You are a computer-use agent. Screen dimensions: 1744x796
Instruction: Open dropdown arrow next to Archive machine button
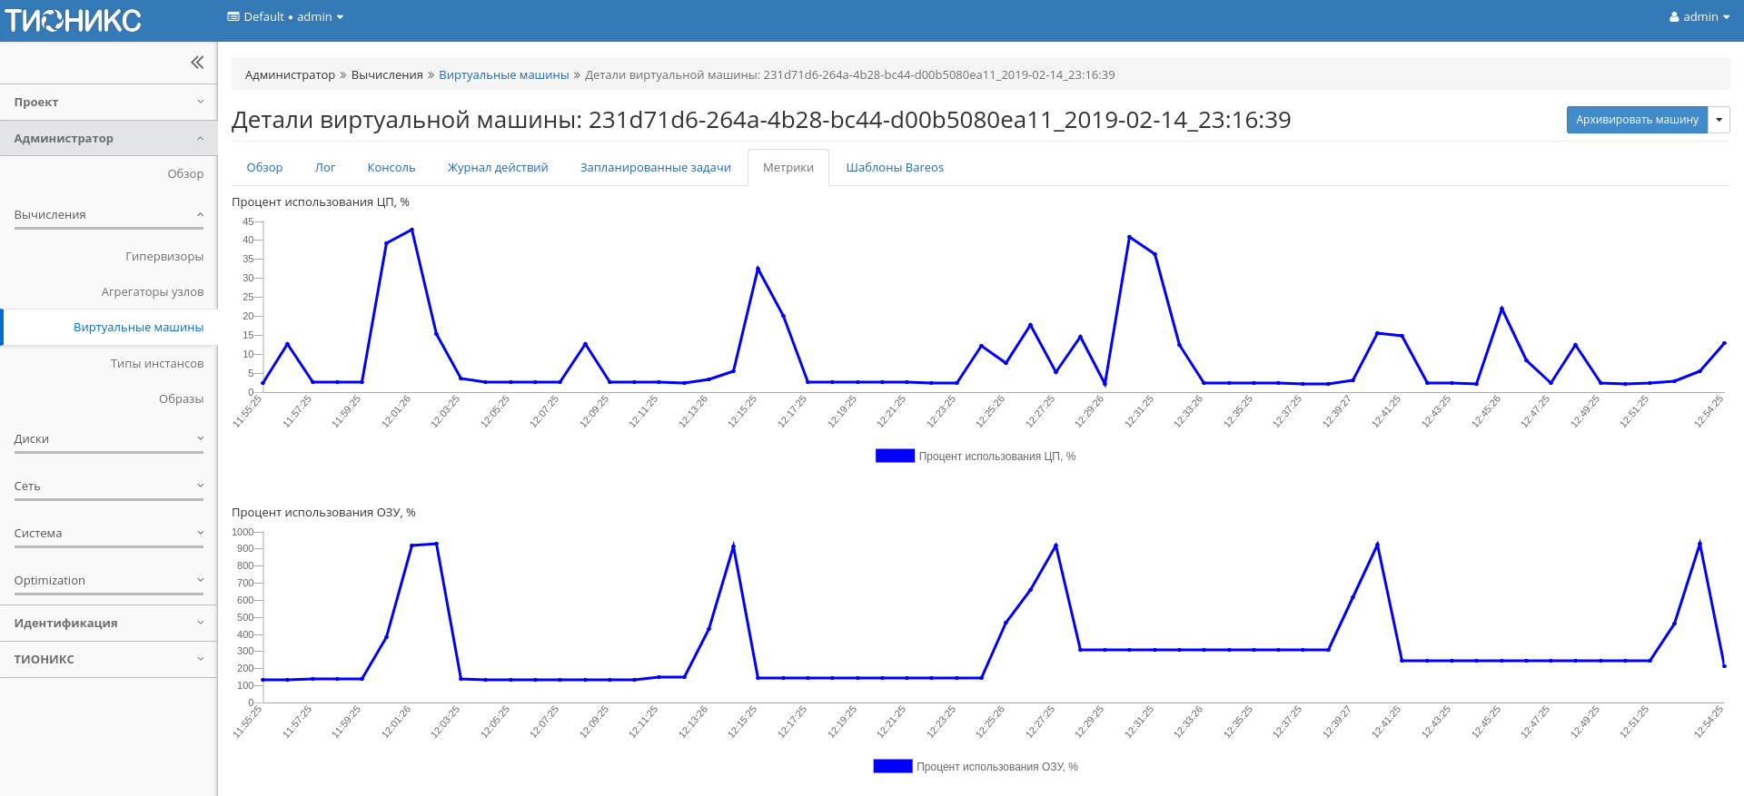[x=1719, y=120]
